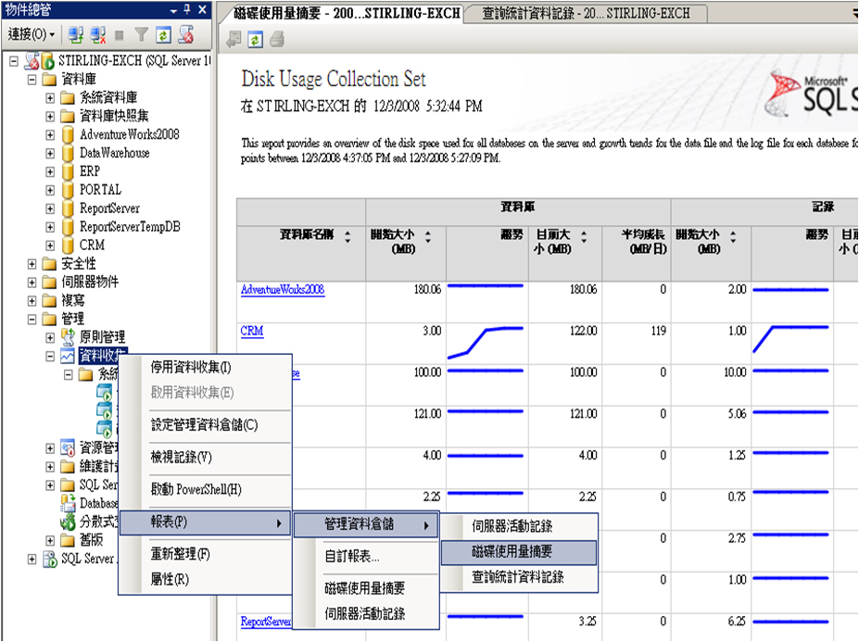
Task: Click the report navigate-back icon
Action: (234, 40)
